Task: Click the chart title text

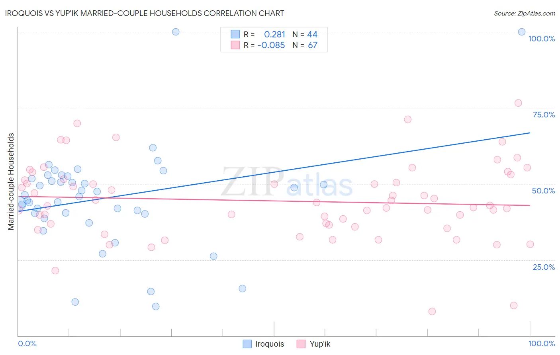Action: click(x=144, y=13)
